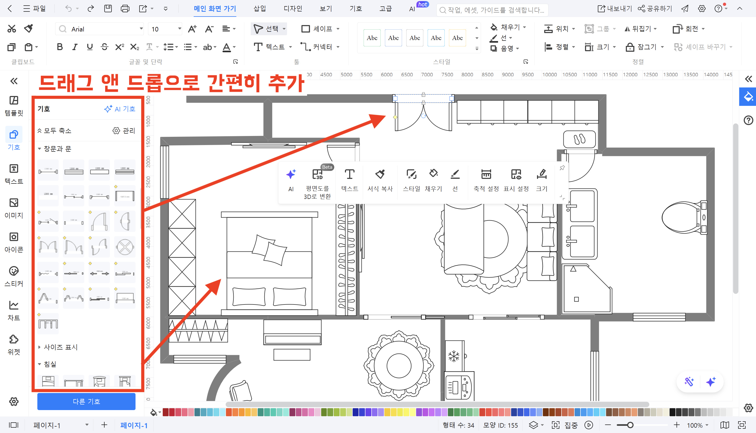Image resolution: width=756 pixels, height=433 pixels.
Task: Open the 스티커 panel in sidebar
Action: click(14, 275)
